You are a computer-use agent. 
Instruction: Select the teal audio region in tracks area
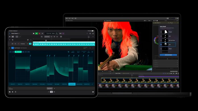click(x=64, y=44)
